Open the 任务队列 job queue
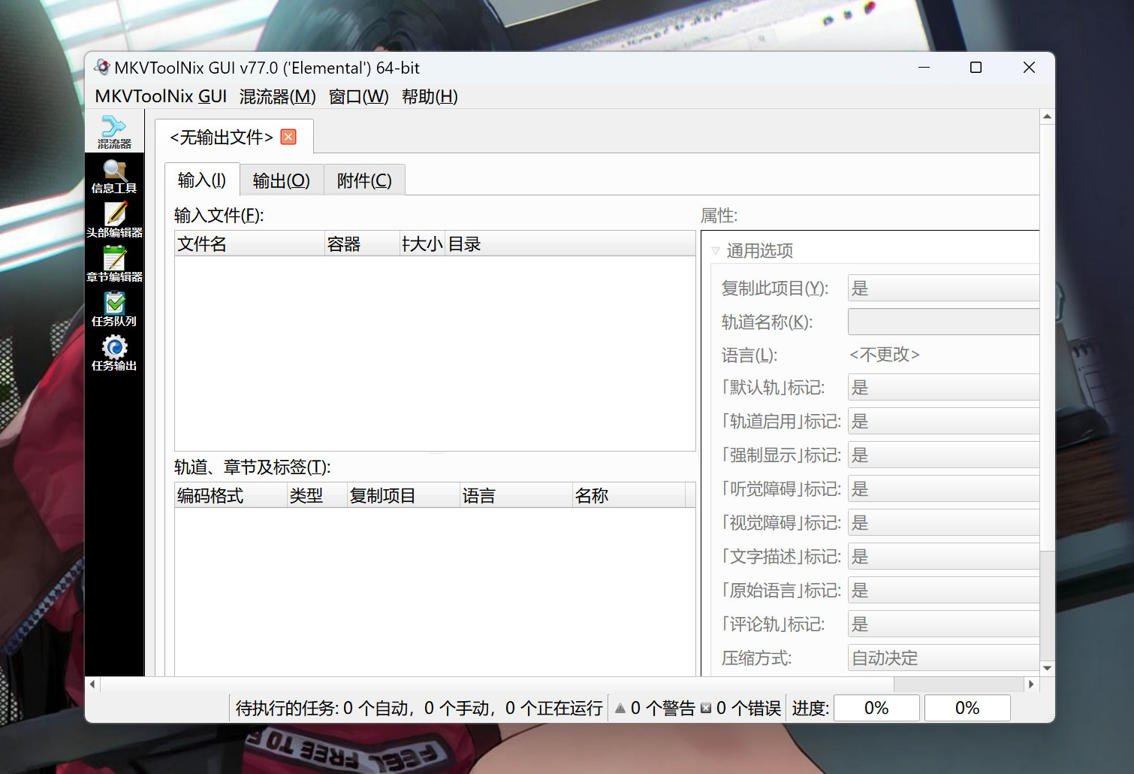 [114, 310]
